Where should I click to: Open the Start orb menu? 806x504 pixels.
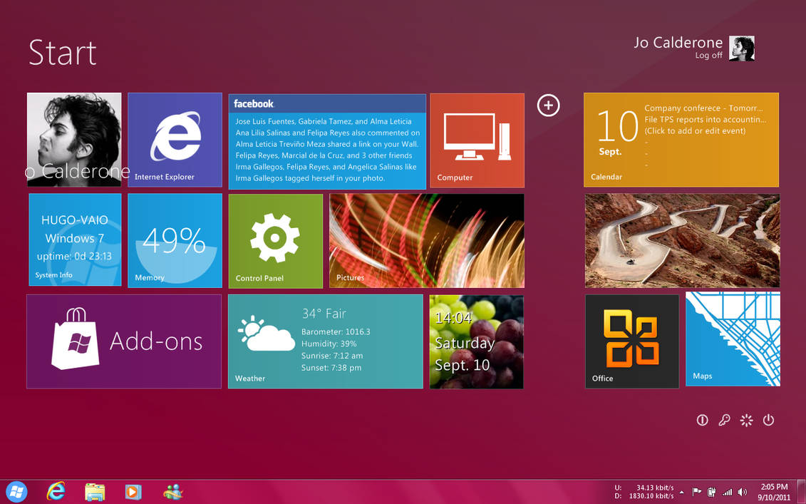point(16,492)
